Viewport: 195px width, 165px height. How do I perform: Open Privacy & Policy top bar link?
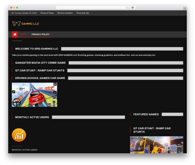47,13
